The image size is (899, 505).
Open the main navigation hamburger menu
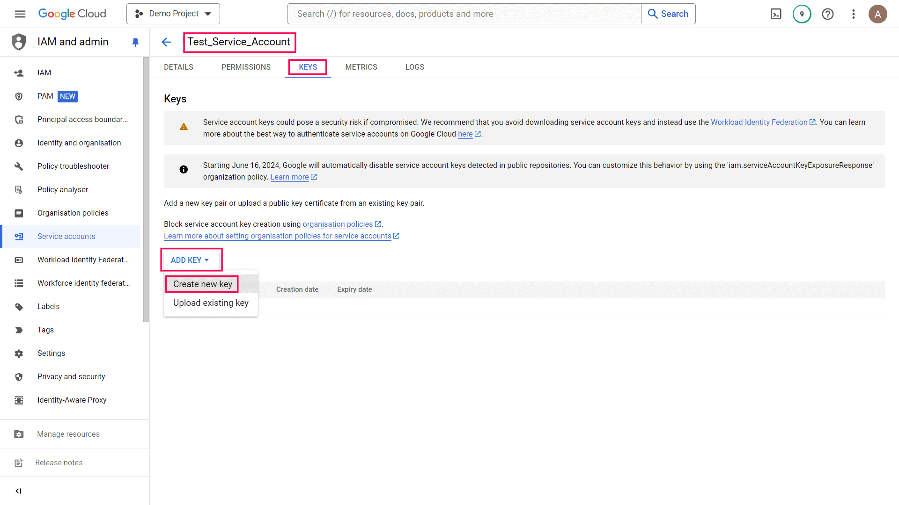coord(20,14)
